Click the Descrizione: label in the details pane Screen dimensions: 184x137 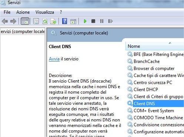(60, 76)
